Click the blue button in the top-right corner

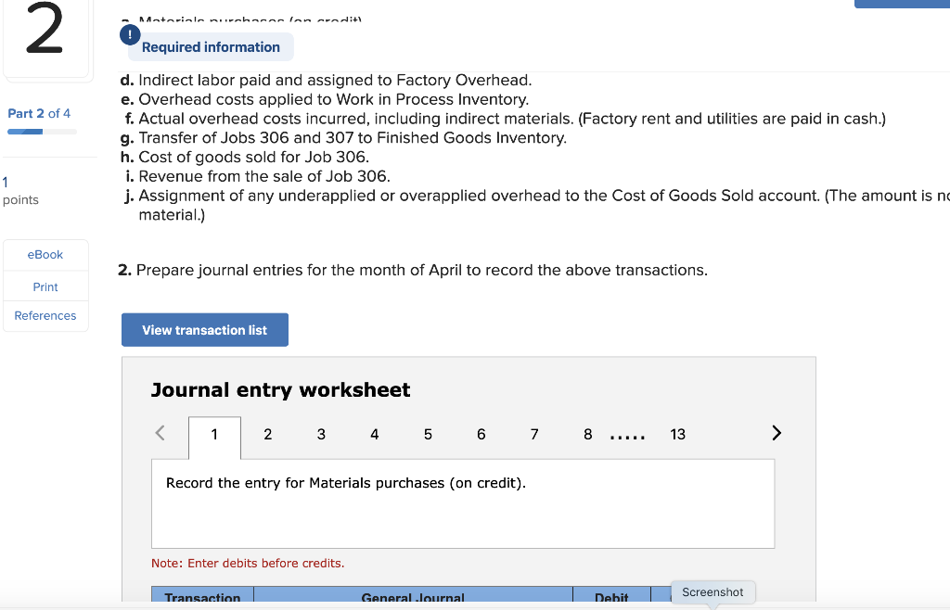904,4
